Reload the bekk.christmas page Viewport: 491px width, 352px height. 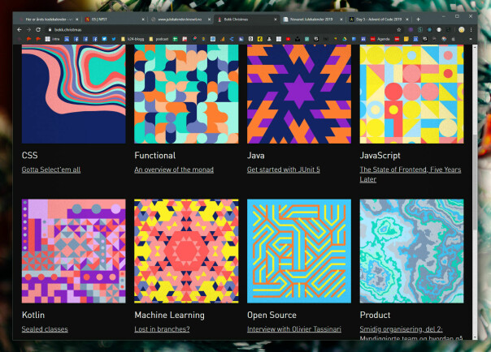(x=38, y=30)
